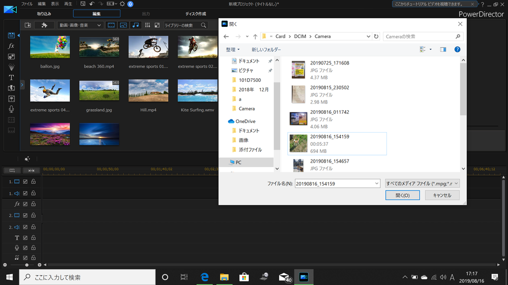Open the Voice-Over microphone room
The height and width of the screenshot is (285, 508).
(11, 109)
